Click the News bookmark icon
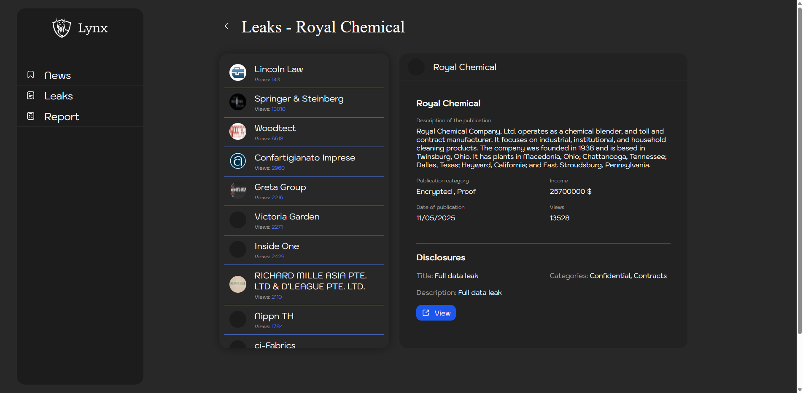Viewport: 803px width, 393px height. (x=31, y=75)
